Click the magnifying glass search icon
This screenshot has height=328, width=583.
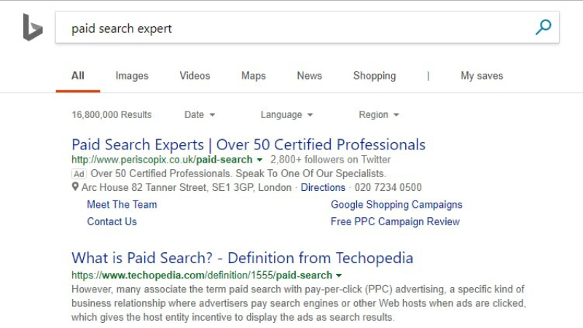click(543, 28)
